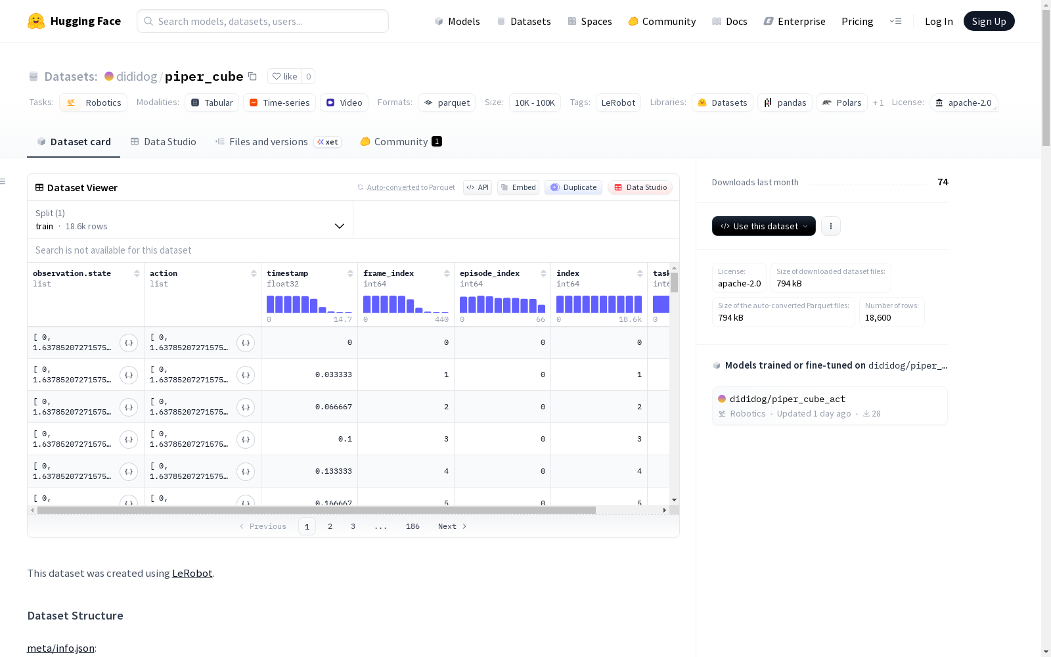Open Community in the top navigation
The image size is (1051, 657).
pos(662,21)
